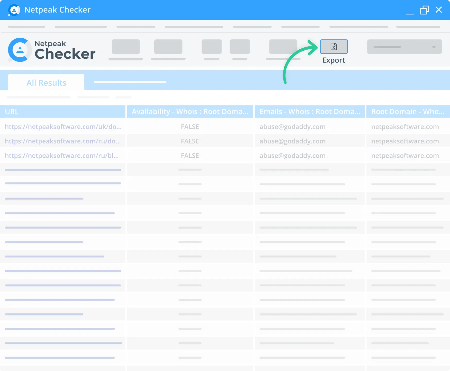Click the large Netpeak Checker logo
This screenshot has width=450, height=371.
pyautogui.click(x=52, y=50)
